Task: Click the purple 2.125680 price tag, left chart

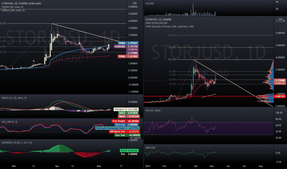Action: pos(133,53)
